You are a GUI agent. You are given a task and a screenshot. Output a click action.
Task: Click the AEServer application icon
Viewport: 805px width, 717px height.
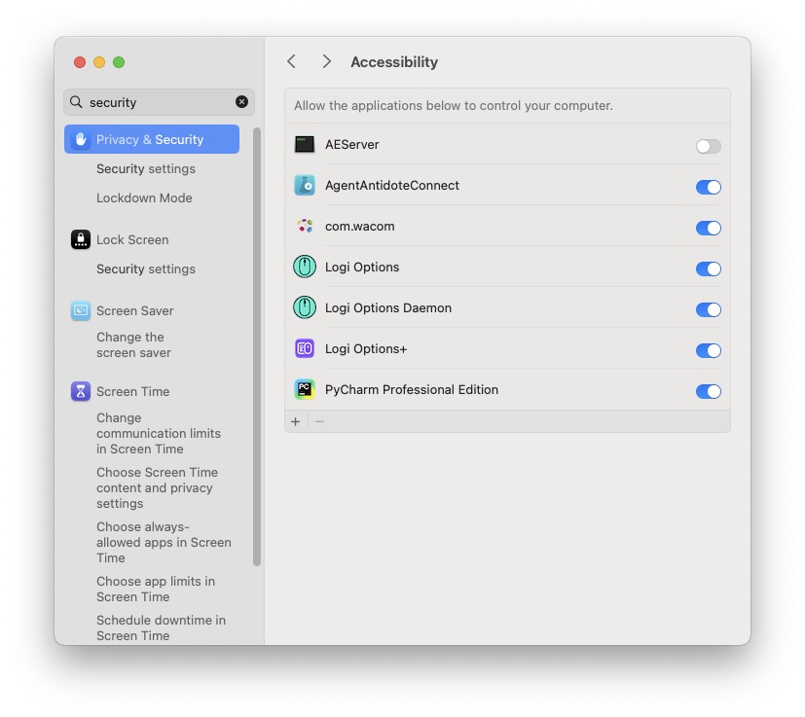tap(305, 144)
